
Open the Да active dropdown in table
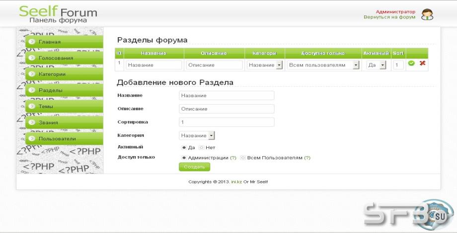[376, 65]
